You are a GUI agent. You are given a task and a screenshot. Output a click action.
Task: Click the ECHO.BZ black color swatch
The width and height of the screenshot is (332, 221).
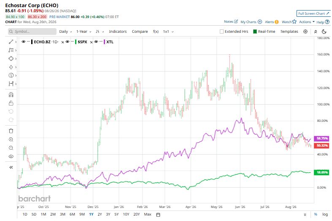tap(32, 42)
